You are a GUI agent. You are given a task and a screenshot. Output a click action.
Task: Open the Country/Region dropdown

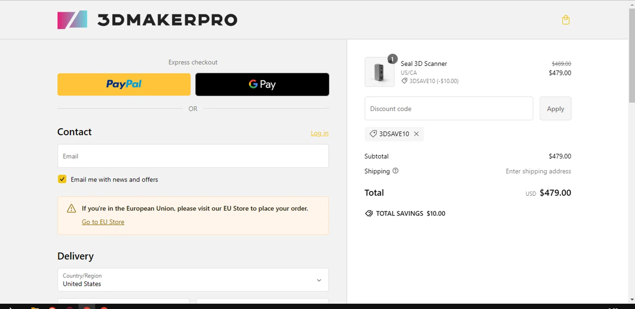tap(193, 280)
